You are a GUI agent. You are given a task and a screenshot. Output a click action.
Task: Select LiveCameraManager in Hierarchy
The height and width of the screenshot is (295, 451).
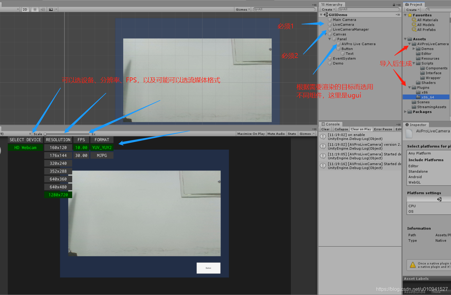point(351,30)
